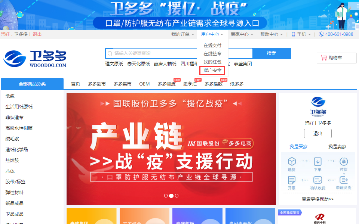This screenshot has width=359, height=224.
Task: Click hot keyword 泰盛集团
Action: point(243,64)
